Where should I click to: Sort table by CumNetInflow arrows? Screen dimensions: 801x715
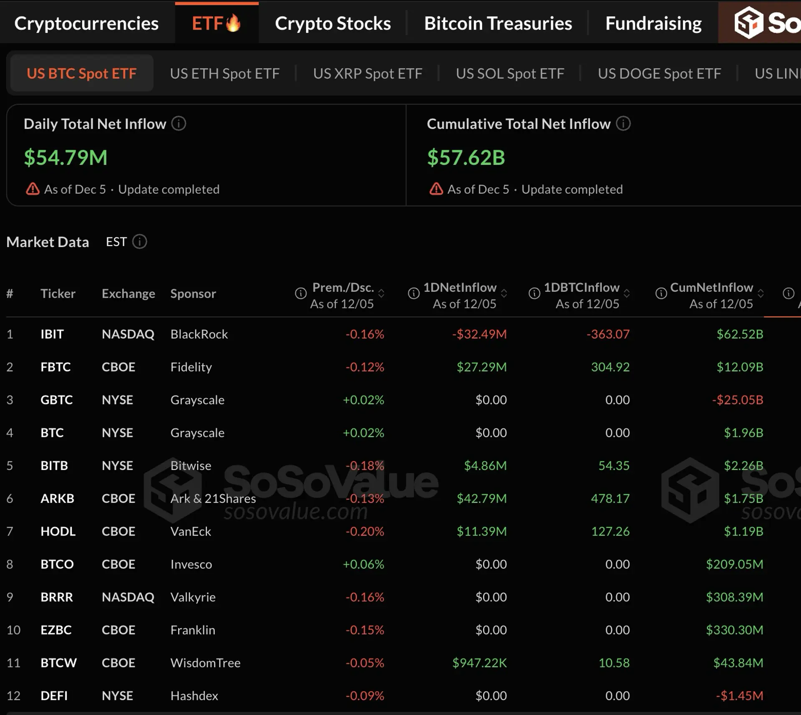(761, 293)
